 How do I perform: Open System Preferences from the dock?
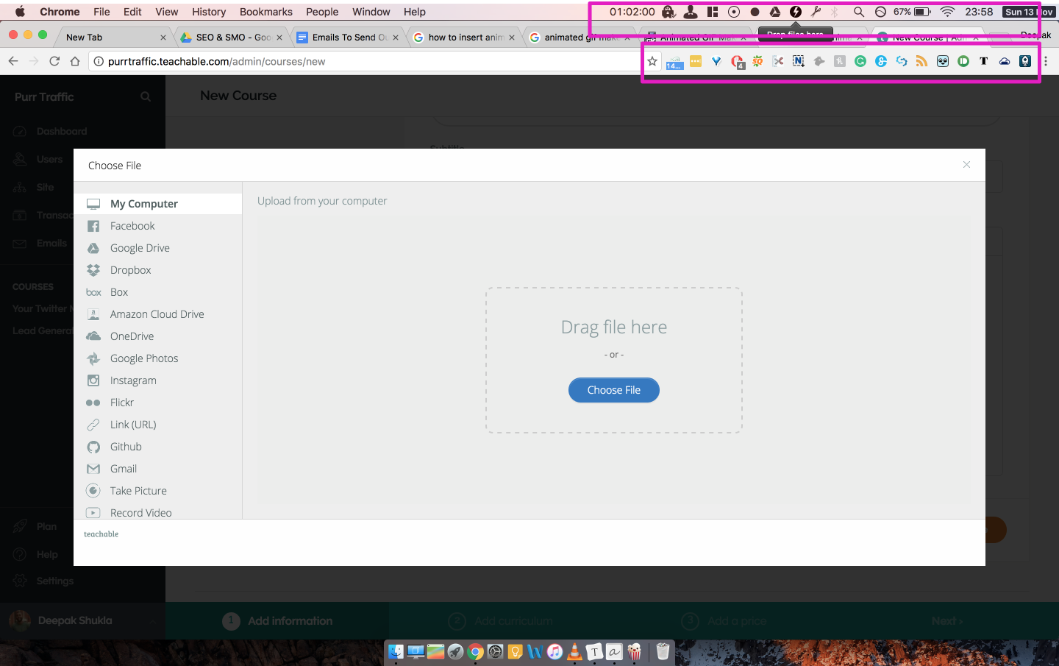[496, 651]
